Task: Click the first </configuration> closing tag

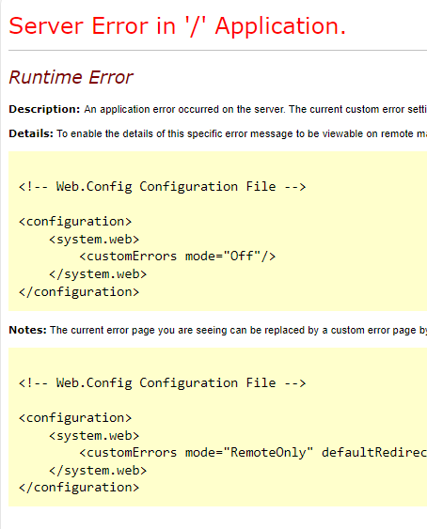Action: 79,291
